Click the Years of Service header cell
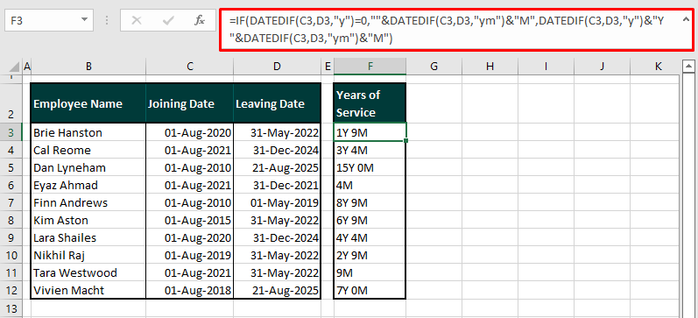Viewport: 698px width, 318px height. click(x=370, y=103)
